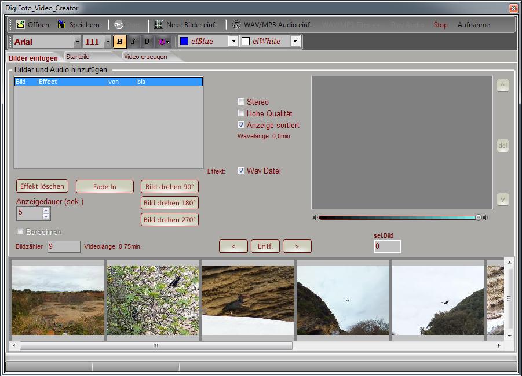522x376 pixels.
Task: Click the Bild drehen 180° button
Action: [x=170, y=203]
